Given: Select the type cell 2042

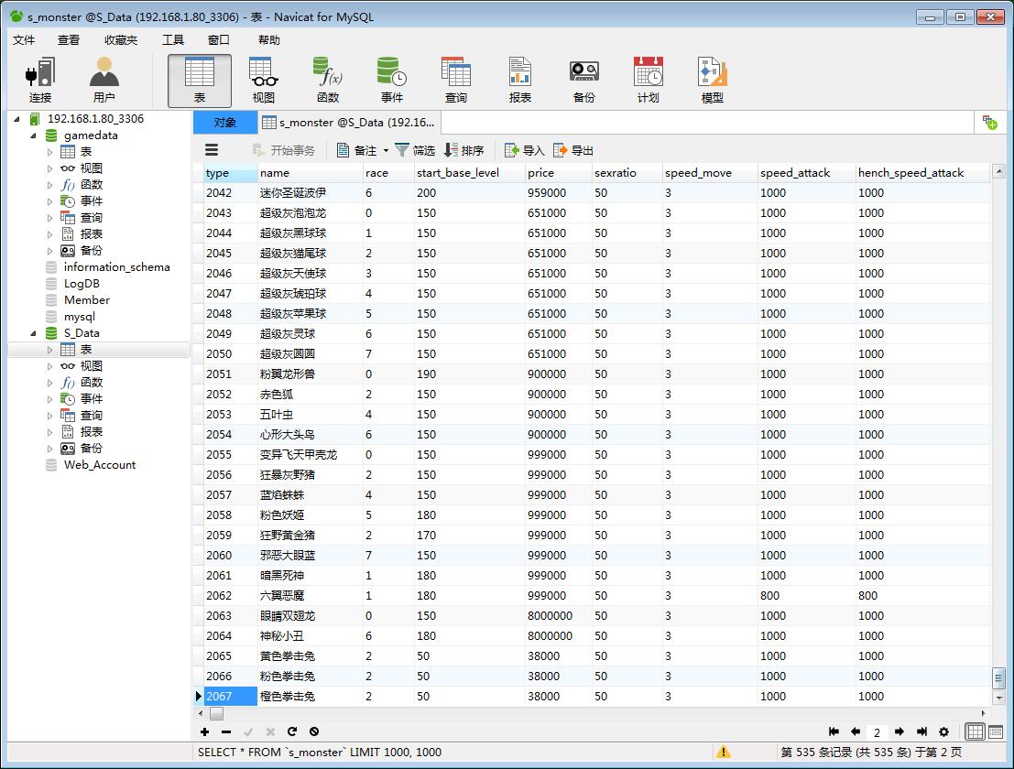Looking at the screenshot, I should 230,192.
